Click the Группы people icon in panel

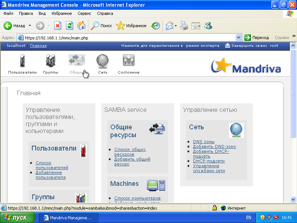click(81, 197)
